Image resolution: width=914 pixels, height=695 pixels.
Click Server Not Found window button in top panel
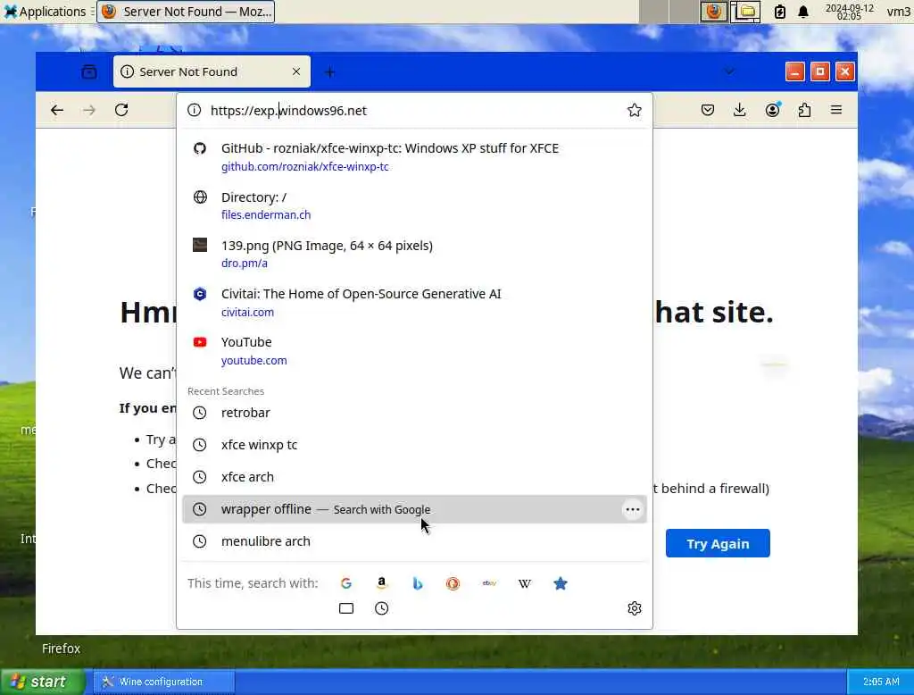click(x=186, y=11)
